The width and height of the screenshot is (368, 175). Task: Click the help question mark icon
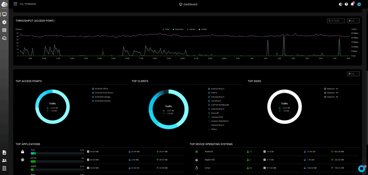tap(346, 4)
